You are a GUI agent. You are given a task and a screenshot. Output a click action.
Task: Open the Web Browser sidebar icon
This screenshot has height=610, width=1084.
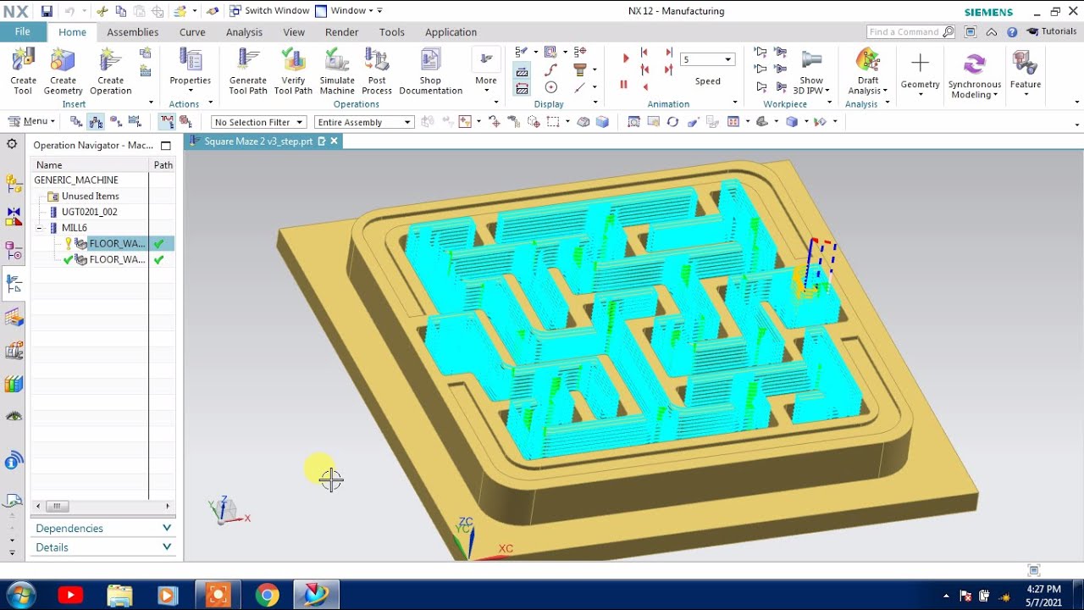(x=14, y=461)
